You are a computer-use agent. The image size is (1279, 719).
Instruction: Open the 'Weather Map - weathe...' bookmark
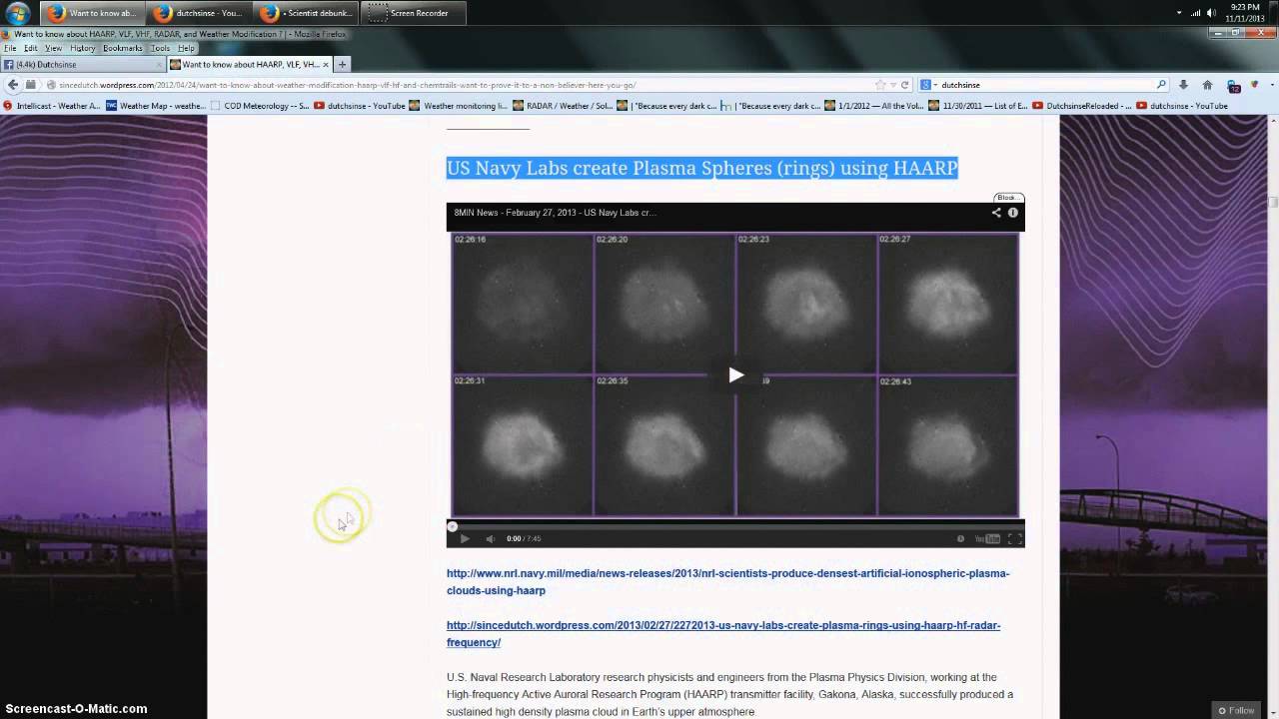coord(156,105)
